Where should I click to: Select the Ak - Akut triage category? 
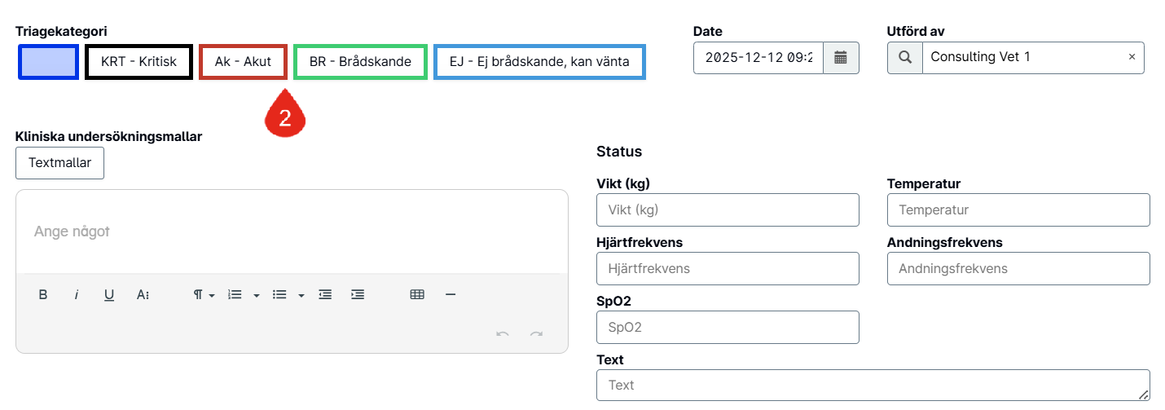[x=243, y=62]
